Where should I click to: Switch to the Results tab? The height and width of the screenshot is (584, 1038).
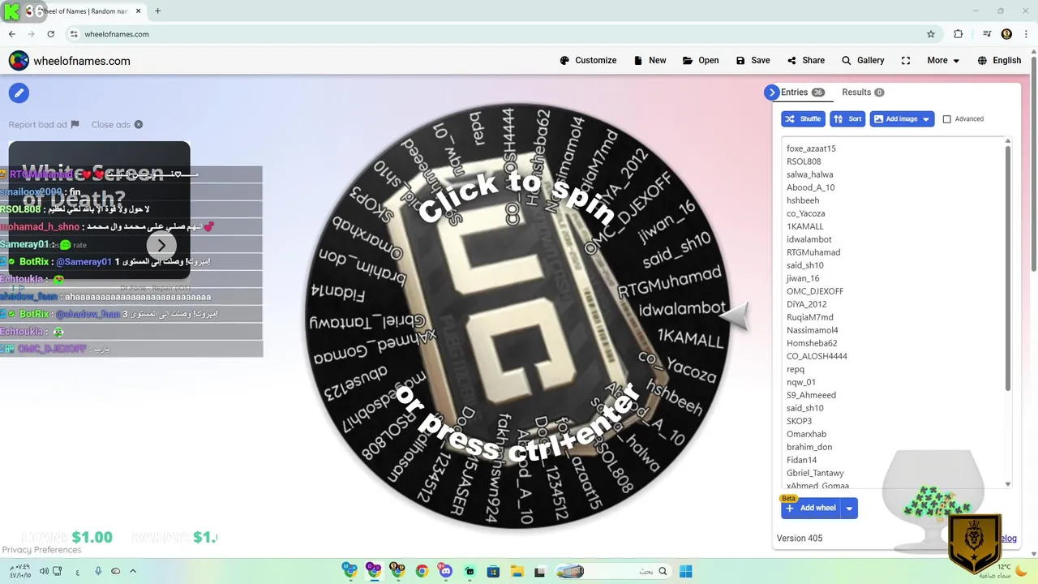pyautogui.click(x=863, y=92)
